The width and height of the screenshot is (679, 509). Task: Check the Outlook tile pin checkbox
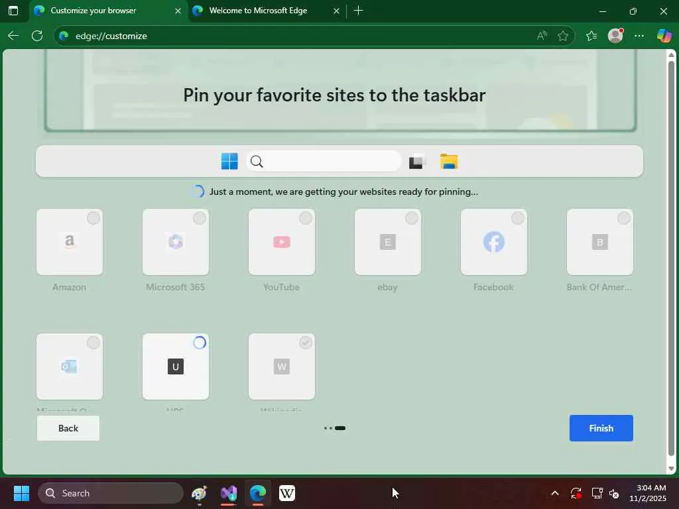pos(93,343)
